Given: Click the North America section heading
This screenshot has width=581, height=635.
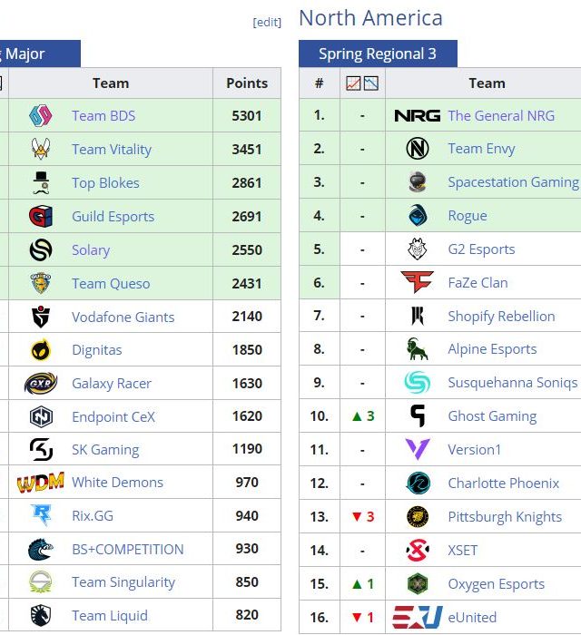Looking at the screenshot, I should pyautogui.click(x=370, y=18).
